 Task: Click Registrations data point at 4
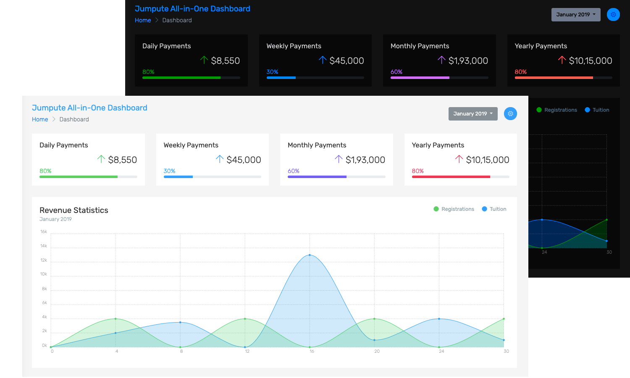pyautogui.click(x=115, y=319)
